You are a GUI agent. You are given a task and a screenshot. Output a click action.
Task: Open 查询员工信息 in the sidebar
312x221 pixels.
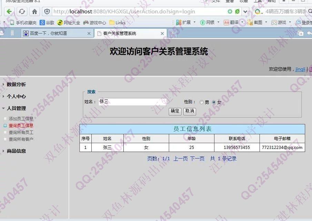click(21, 125)
